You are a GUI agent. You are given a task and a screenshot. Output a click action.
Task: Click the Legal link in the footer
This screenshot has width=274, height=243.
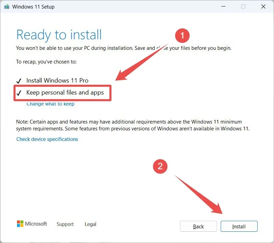pyautogui.click(x=90, y=224)
